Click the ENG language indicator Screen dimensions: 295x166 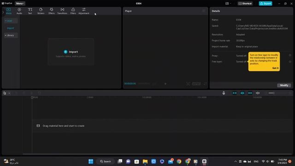pos(256,161)
